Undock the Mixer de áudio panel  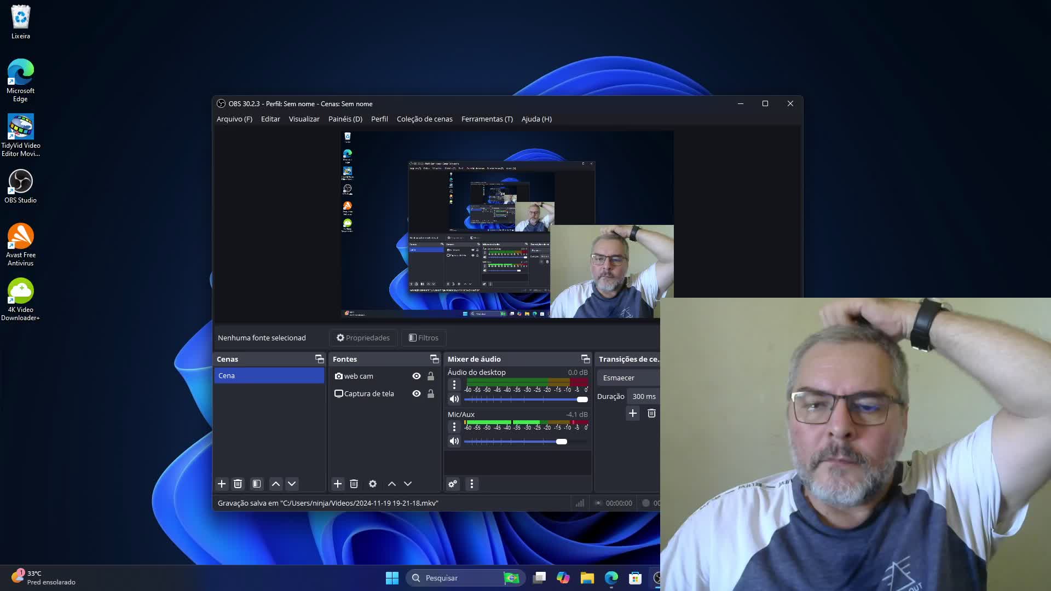[x=585, y=359]
